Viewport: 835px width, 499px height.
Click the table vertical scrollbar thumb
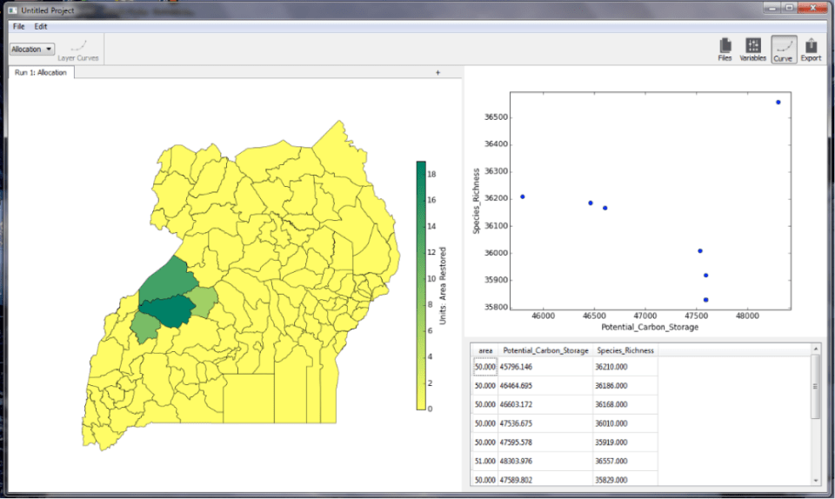[815, 387]
